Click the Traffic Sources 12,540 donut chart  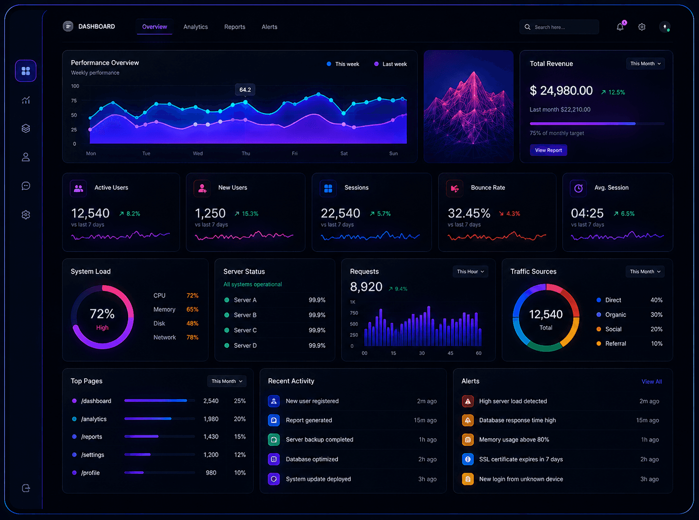(546, 317)
